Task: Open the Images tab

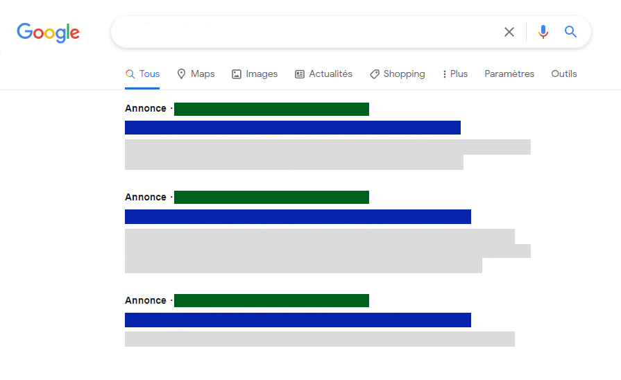Action: 255,74
